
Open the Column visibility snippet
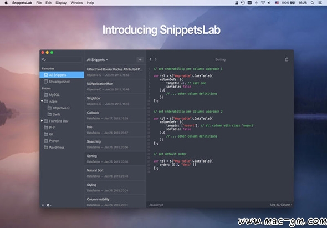point(115,202)
